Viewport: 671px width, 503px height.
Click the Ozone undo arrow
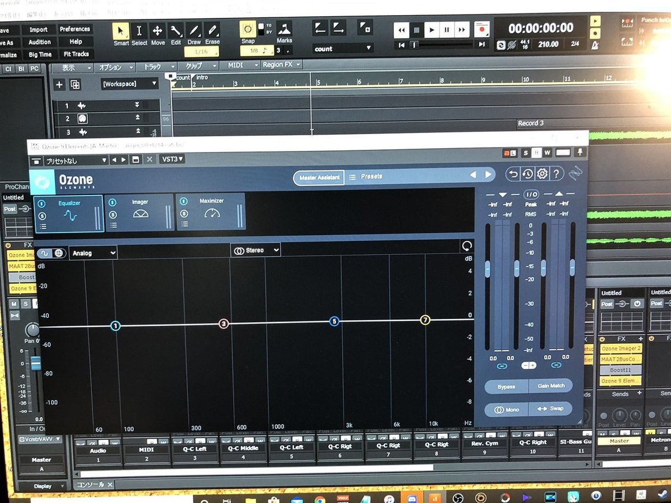tap(513, 174)
